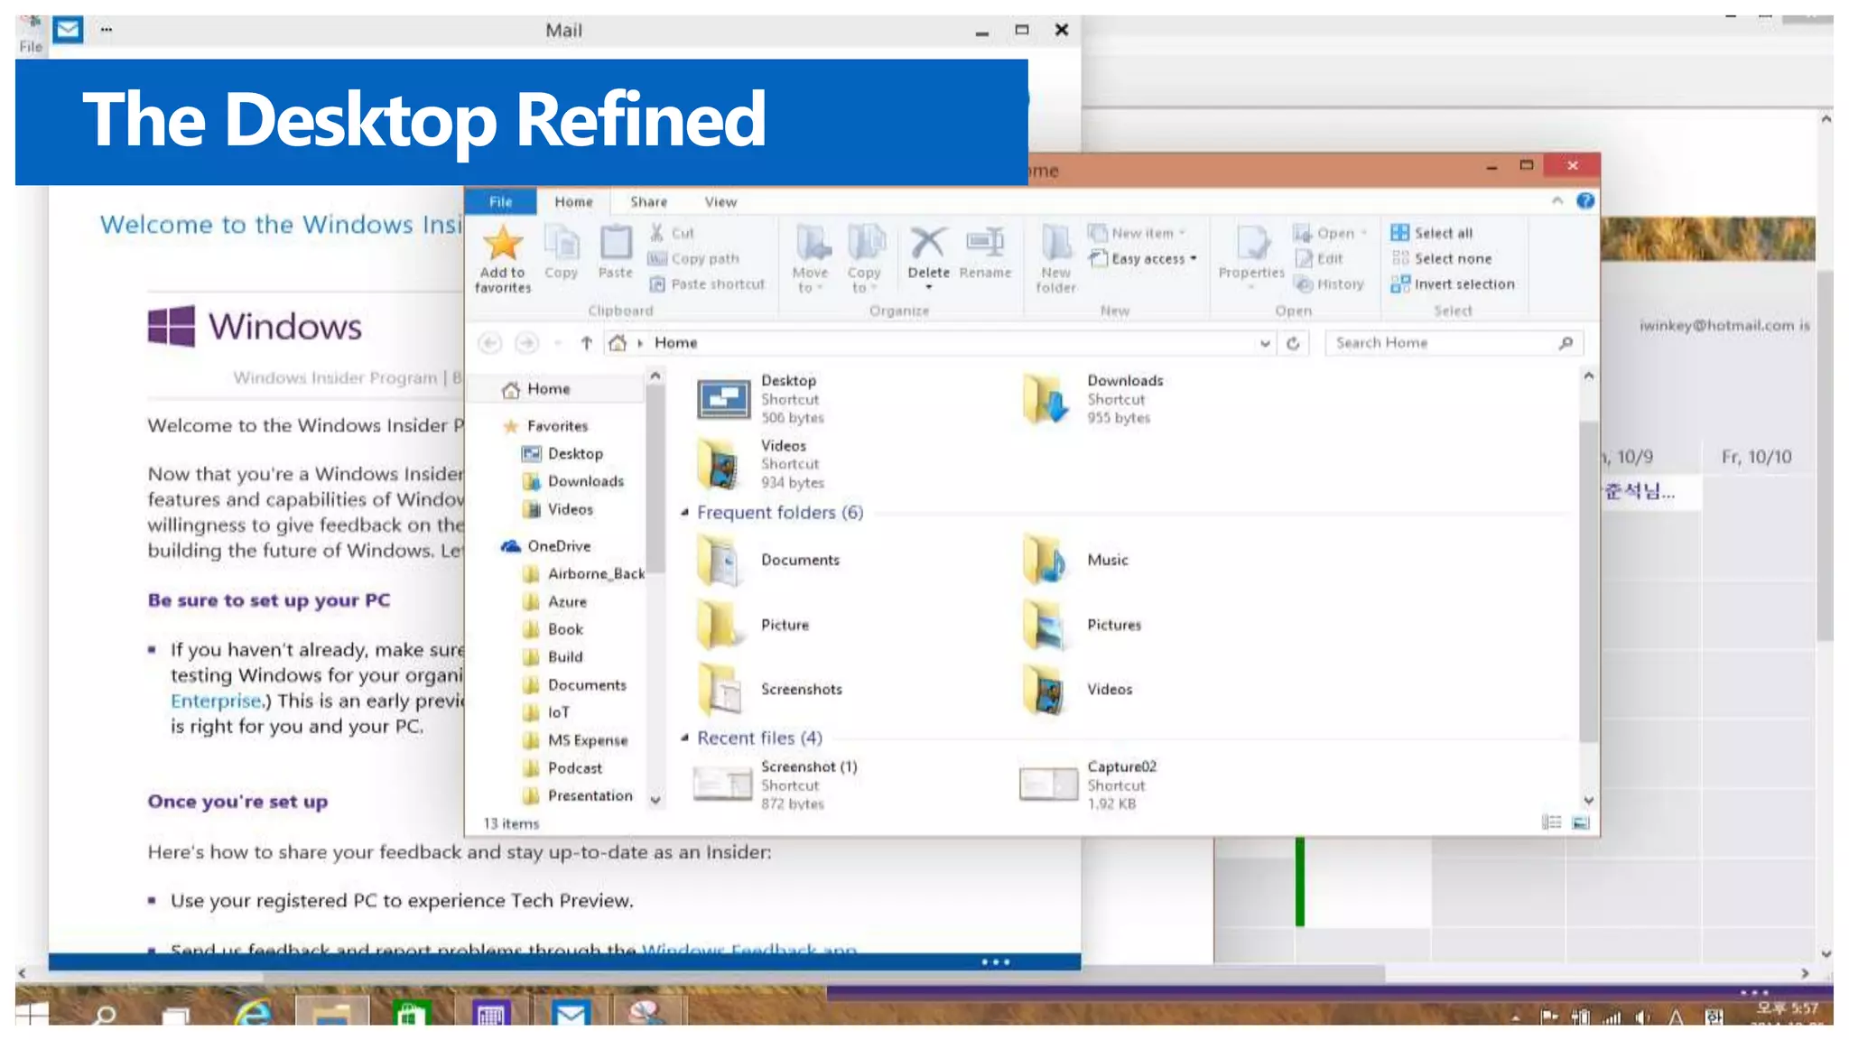
Task: Minimize the ribbon with the chevron
Action: tap(1557, 200)
